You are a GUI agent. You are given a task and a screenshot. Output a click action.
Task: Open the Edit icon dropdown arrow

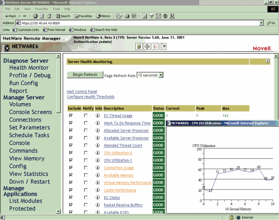[x=139, y=16]
